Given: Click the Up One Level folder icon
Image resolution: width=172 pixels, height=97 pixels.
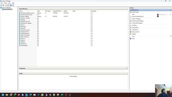Looking at the screenshot, I should 6,5.
